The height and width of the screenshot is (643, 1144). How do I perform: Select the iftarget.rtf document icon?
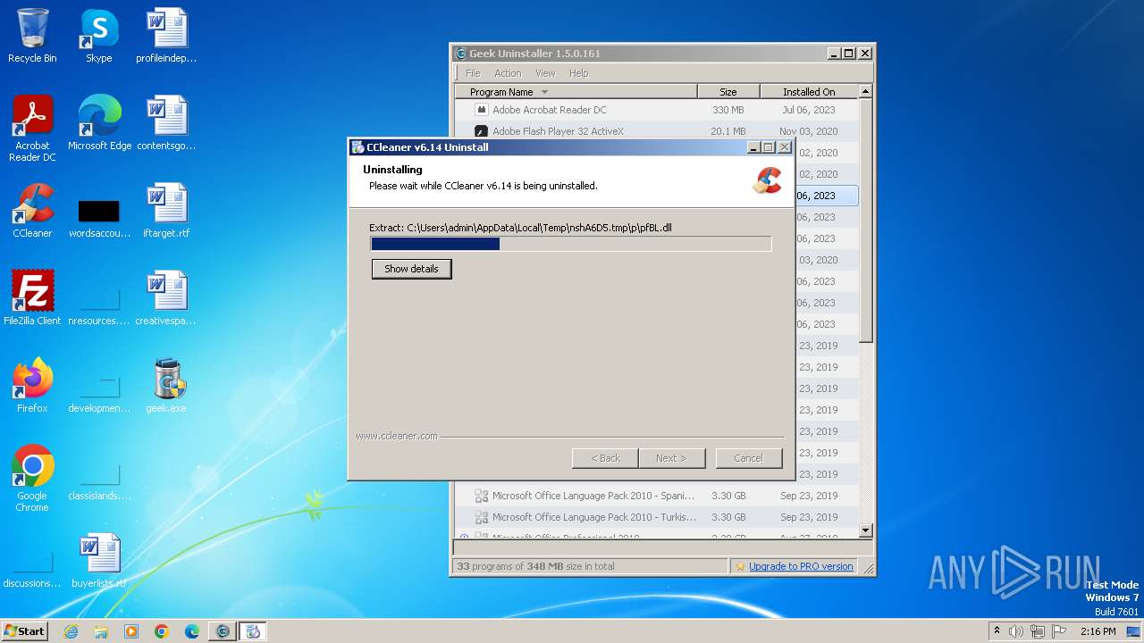coord(166,211)
